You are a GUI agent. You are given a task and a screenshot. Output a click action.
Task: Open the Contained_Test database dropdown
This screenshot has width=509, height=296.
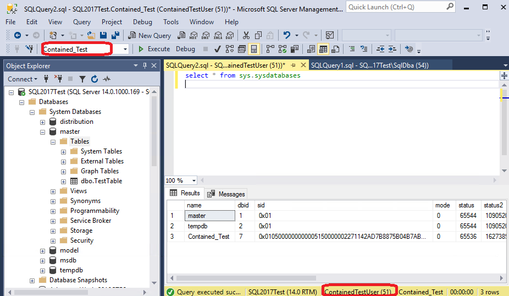click(125, 50)
